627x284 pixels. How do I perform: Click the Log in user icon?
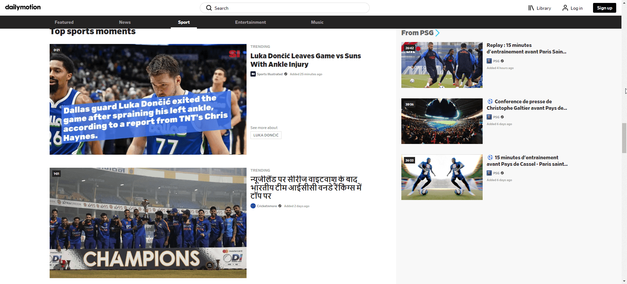[565, 8]
